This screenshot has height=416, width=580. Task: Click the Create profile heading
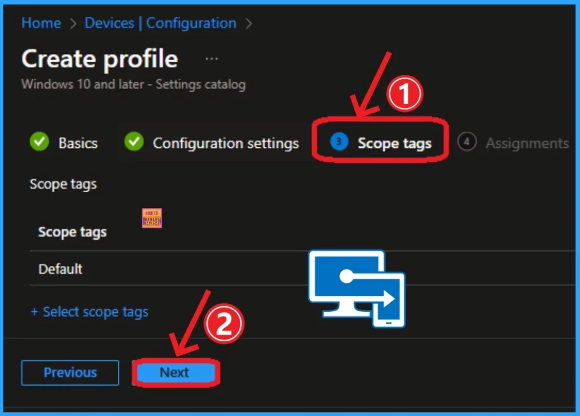click(100, 59)
